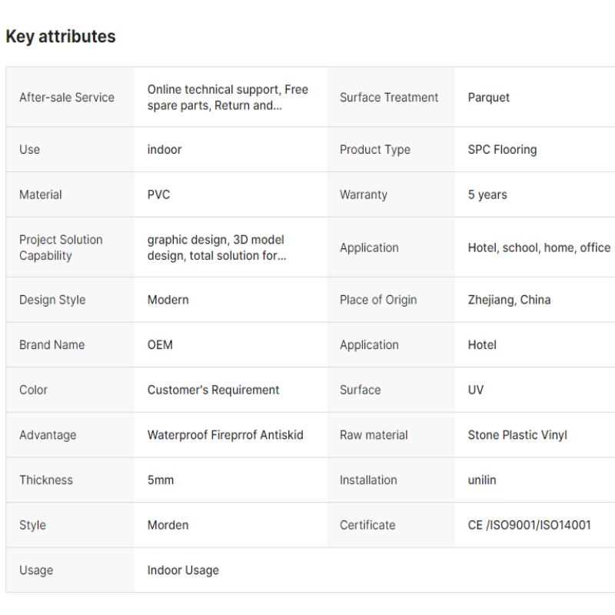Click the Indoor Usage value cell
This screenshot has height=615, width=615.
point(374,570)
